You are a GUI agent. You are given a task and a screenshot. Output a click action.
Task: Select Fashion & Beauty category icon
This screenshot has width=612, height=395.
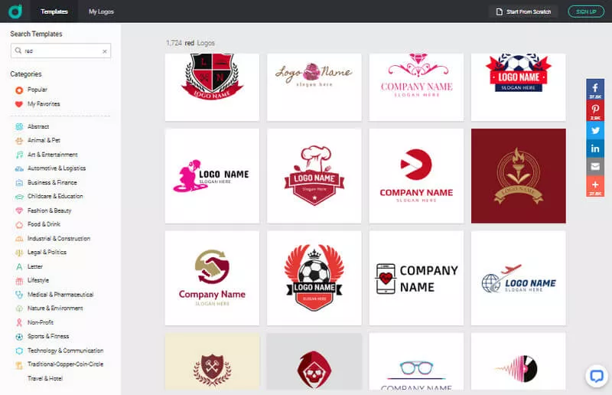(x=19, y=211)
